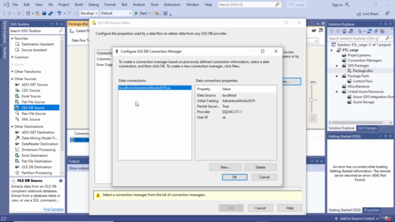Click the Refresh icon in Solution Explorer
This screenshot has height=222, width=395.
point(369,31)
